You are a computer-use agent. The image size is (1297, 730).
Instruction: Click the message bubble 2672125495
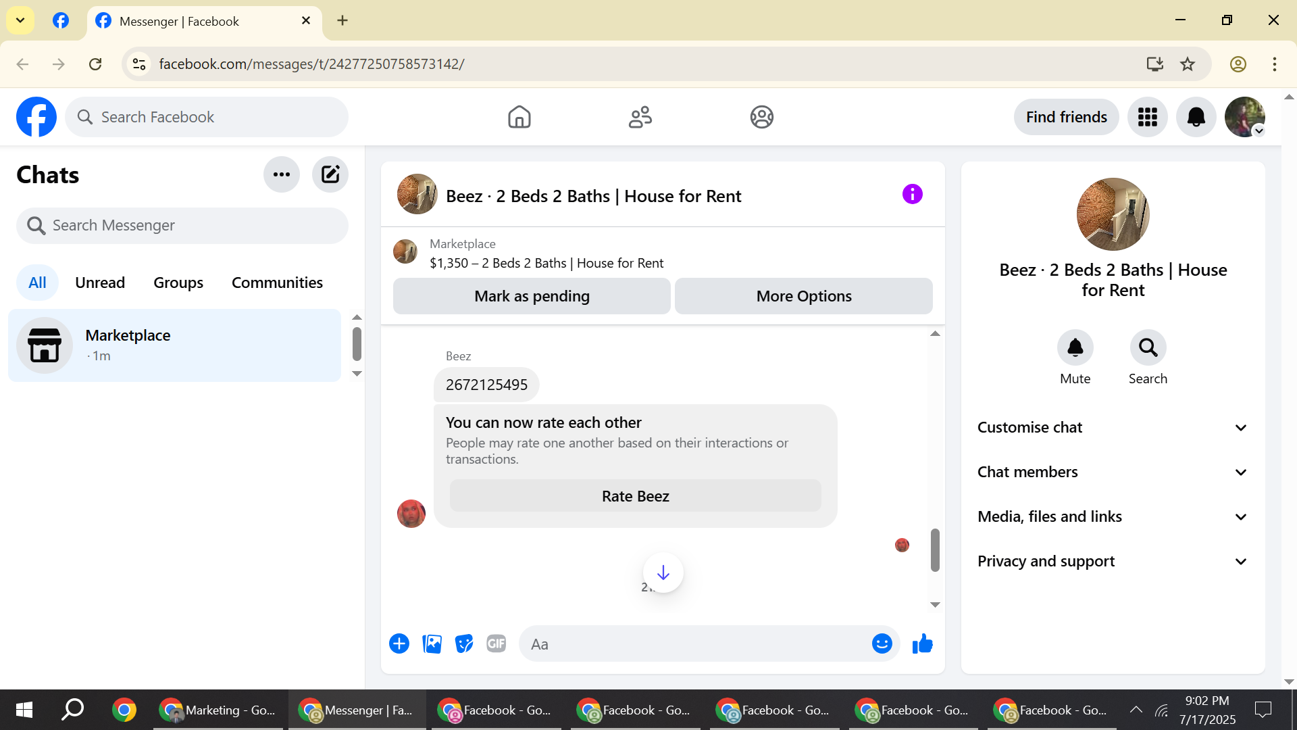coord(486,385)
